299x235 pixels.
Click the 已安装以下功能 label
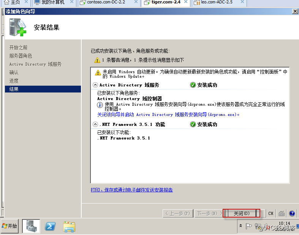[x=114, y=132]
